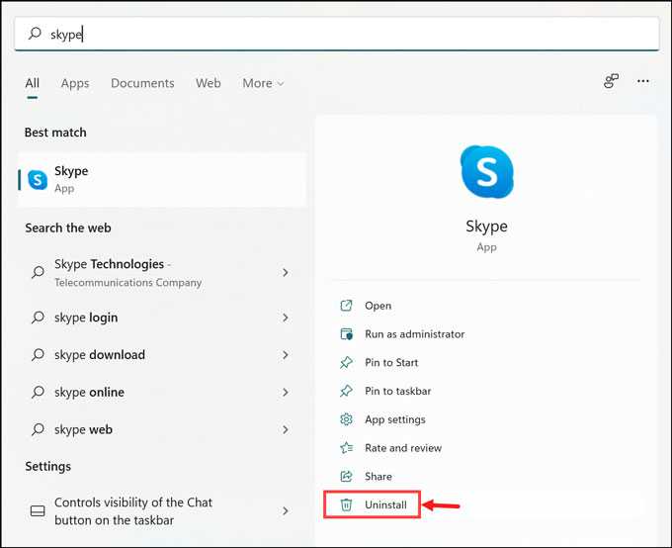Viewport: 672px width, 548px height.
Task: Expand the Chat button settings result chevron
Action: (x=286, y=510)
